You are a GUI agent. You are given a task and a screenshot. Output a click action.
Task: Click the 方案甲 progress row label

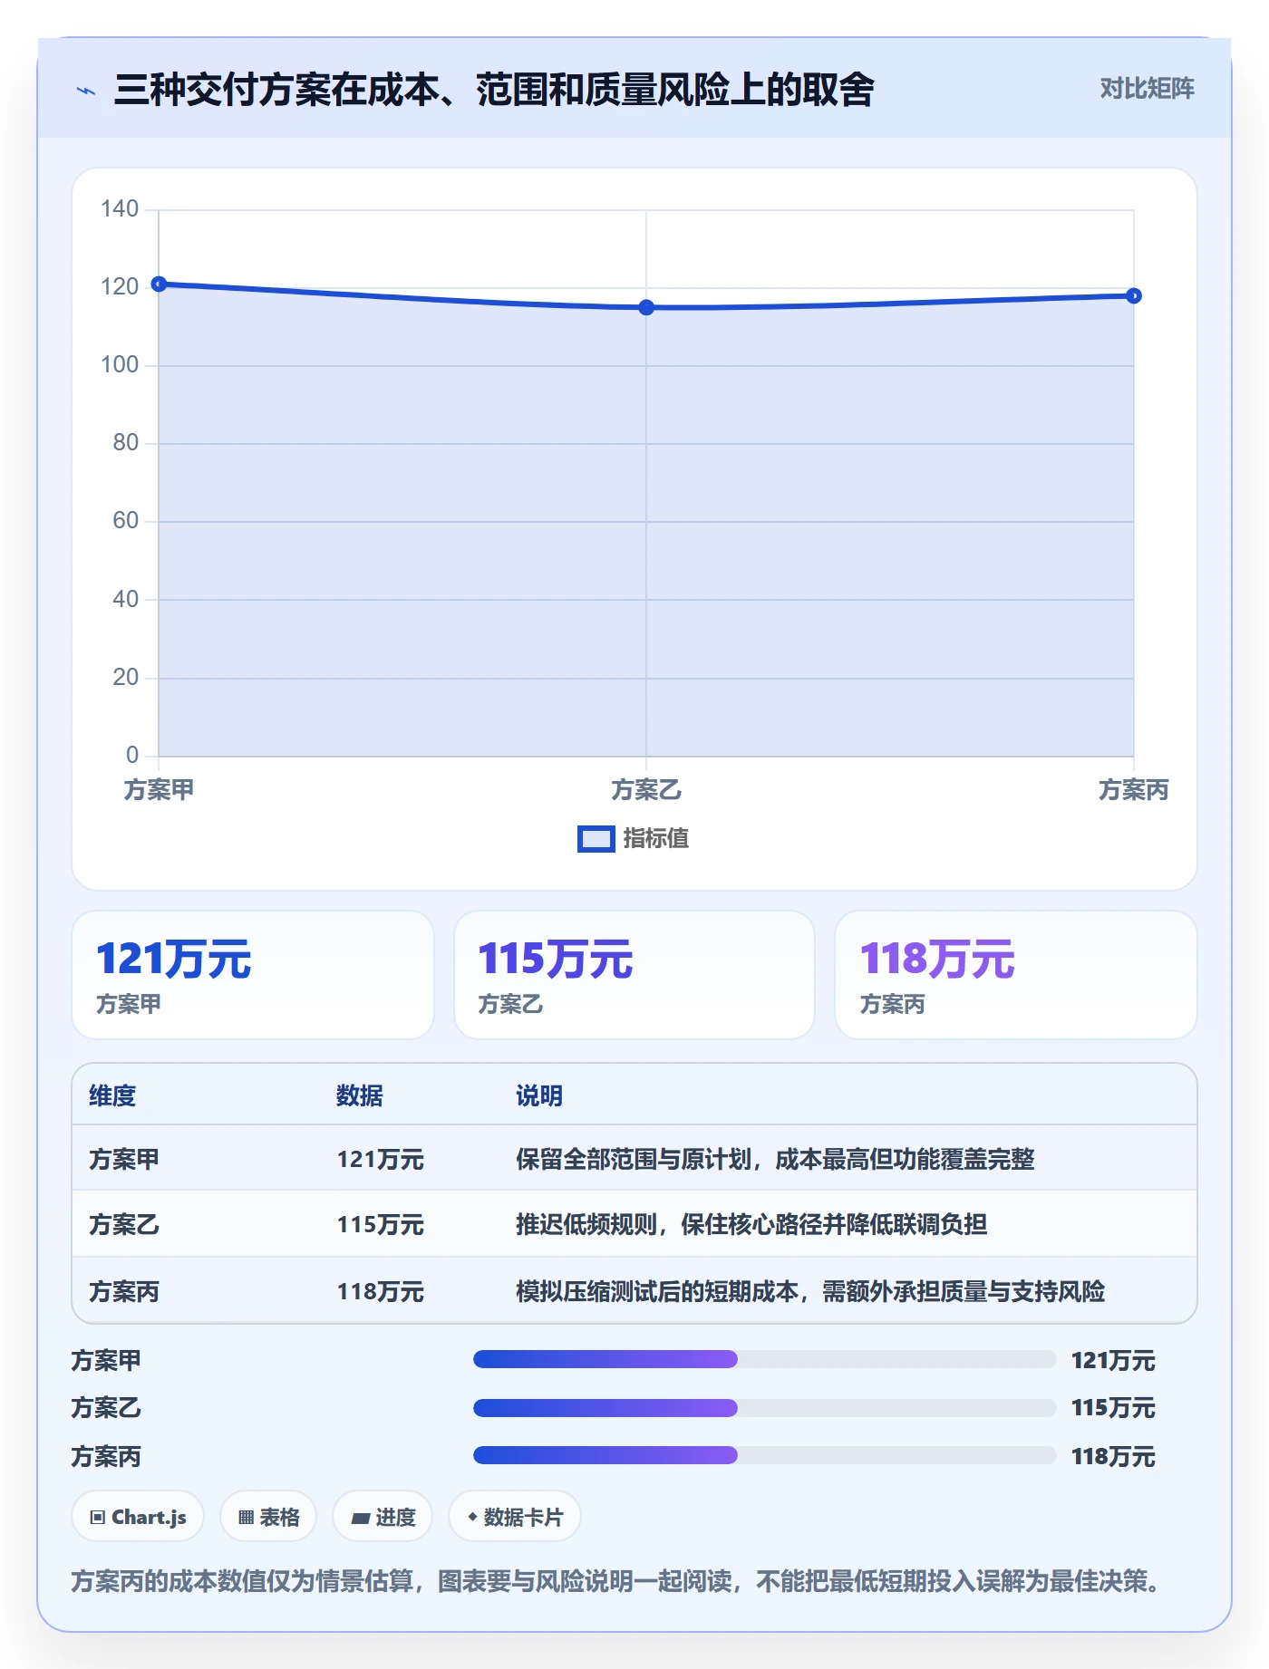point(107,1360)
